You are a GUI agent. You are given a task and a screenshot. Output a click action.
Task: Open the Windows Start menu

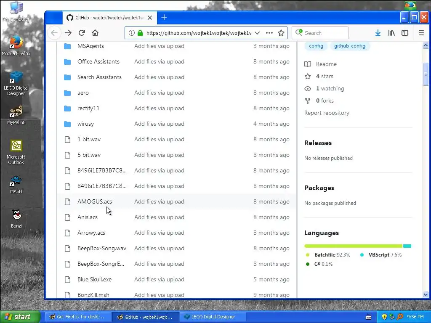point(20,317)
